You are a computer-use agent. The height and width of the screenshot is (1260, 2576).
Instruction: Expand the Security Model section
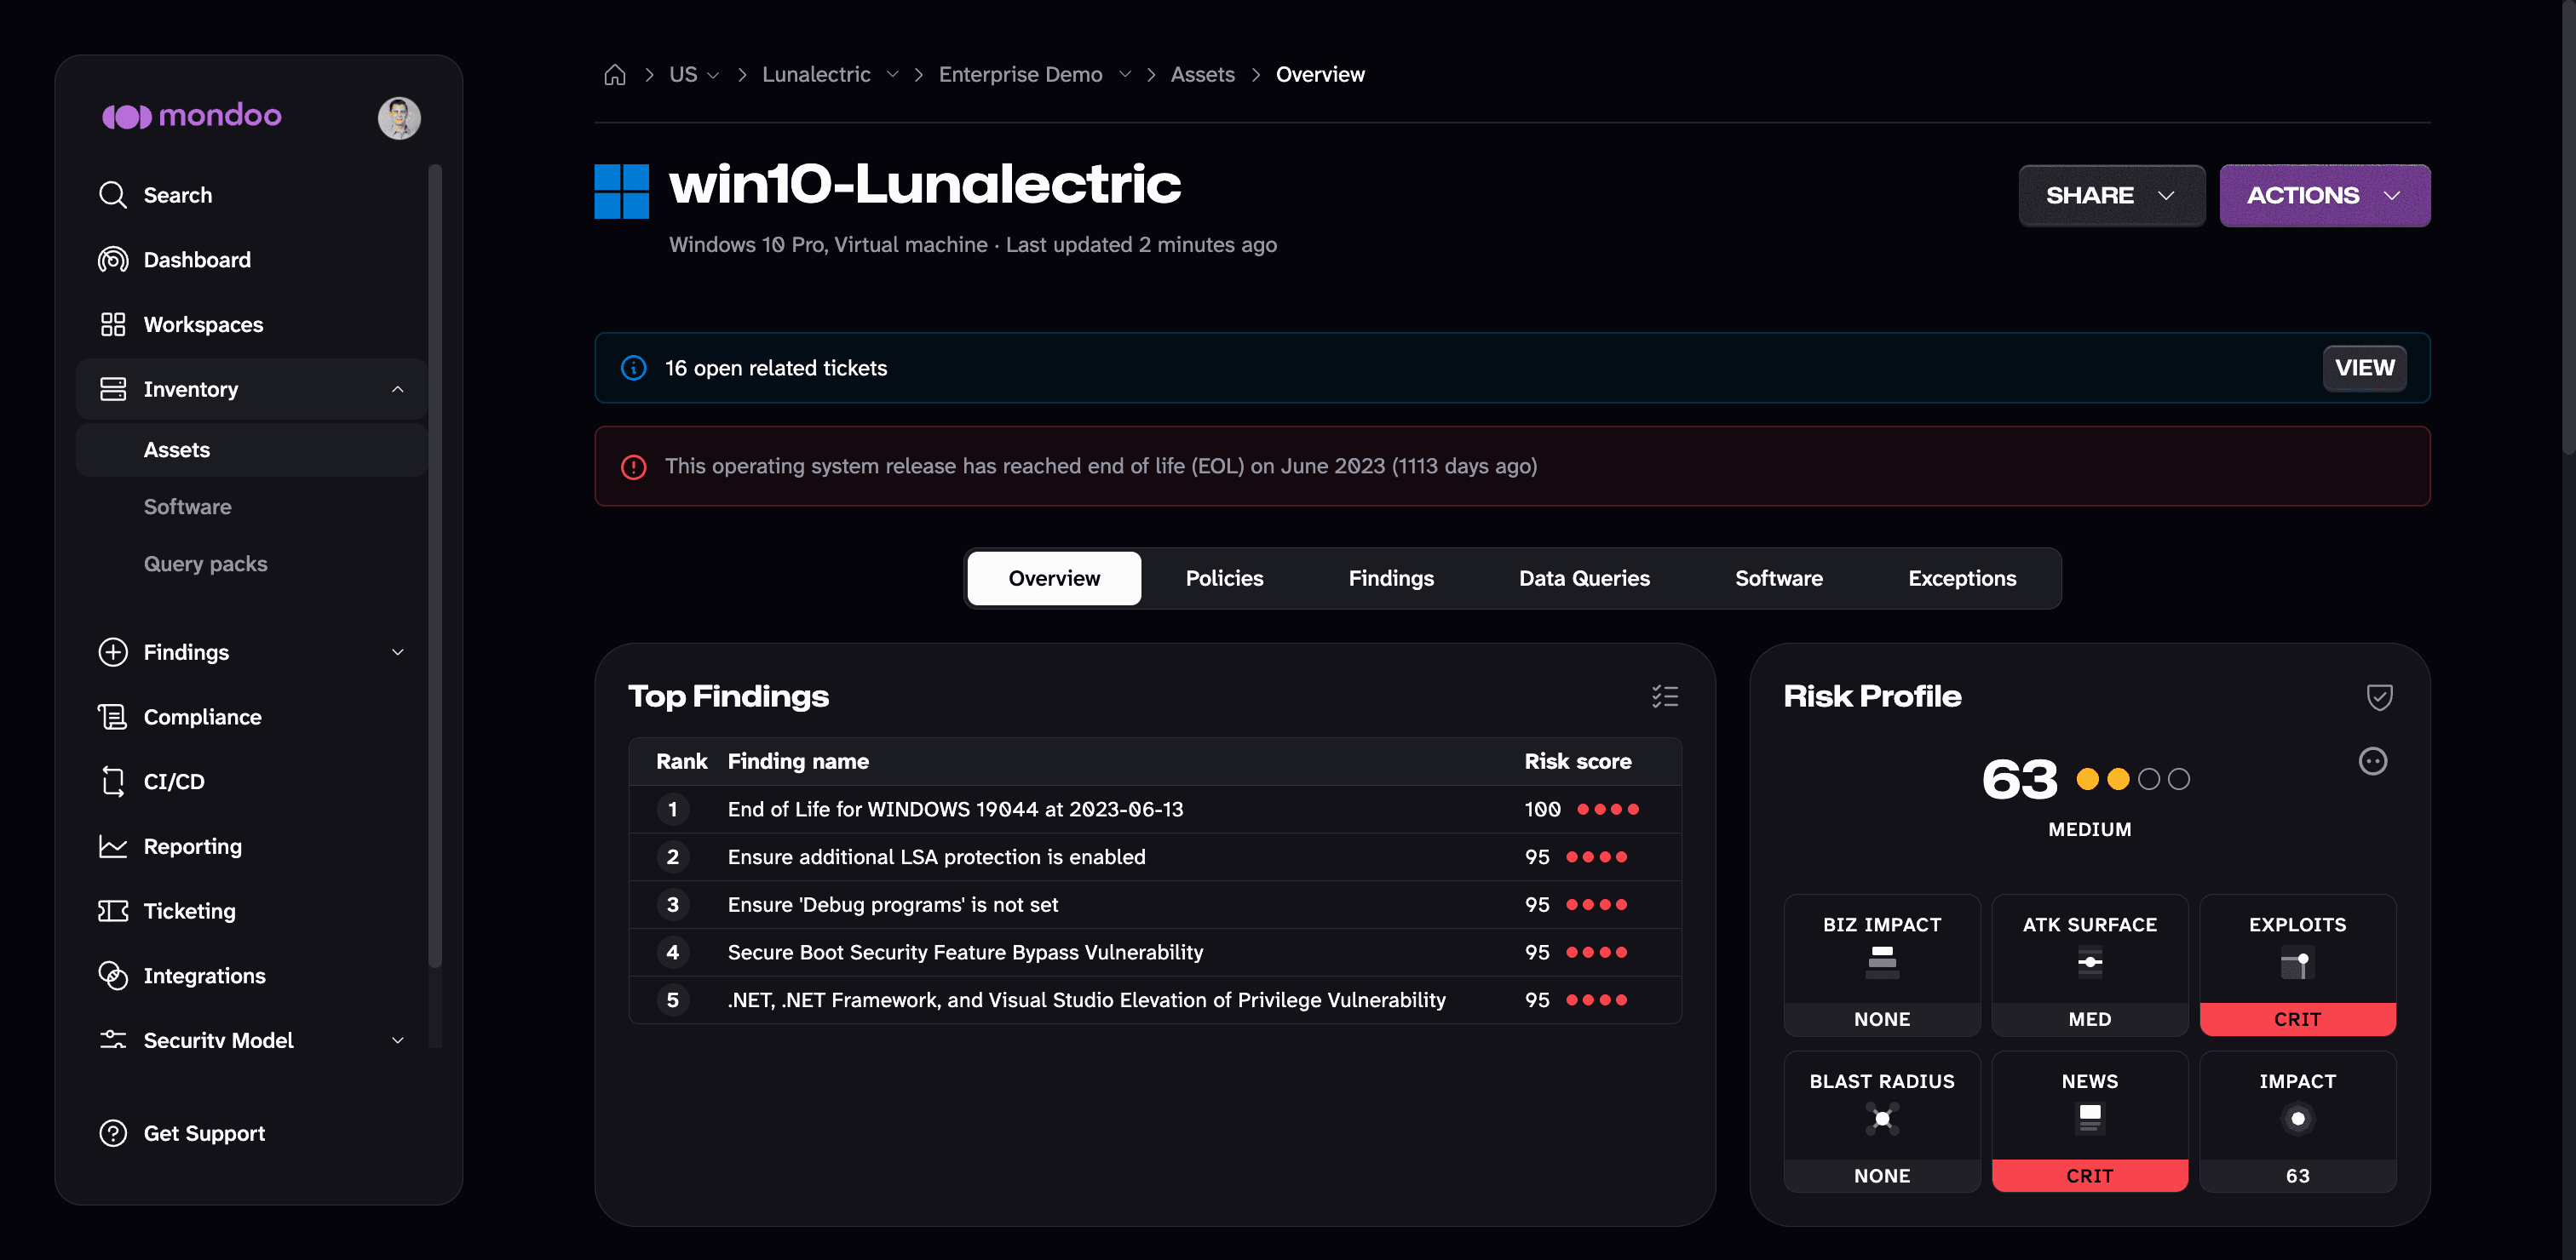(x=397, y=1040)
